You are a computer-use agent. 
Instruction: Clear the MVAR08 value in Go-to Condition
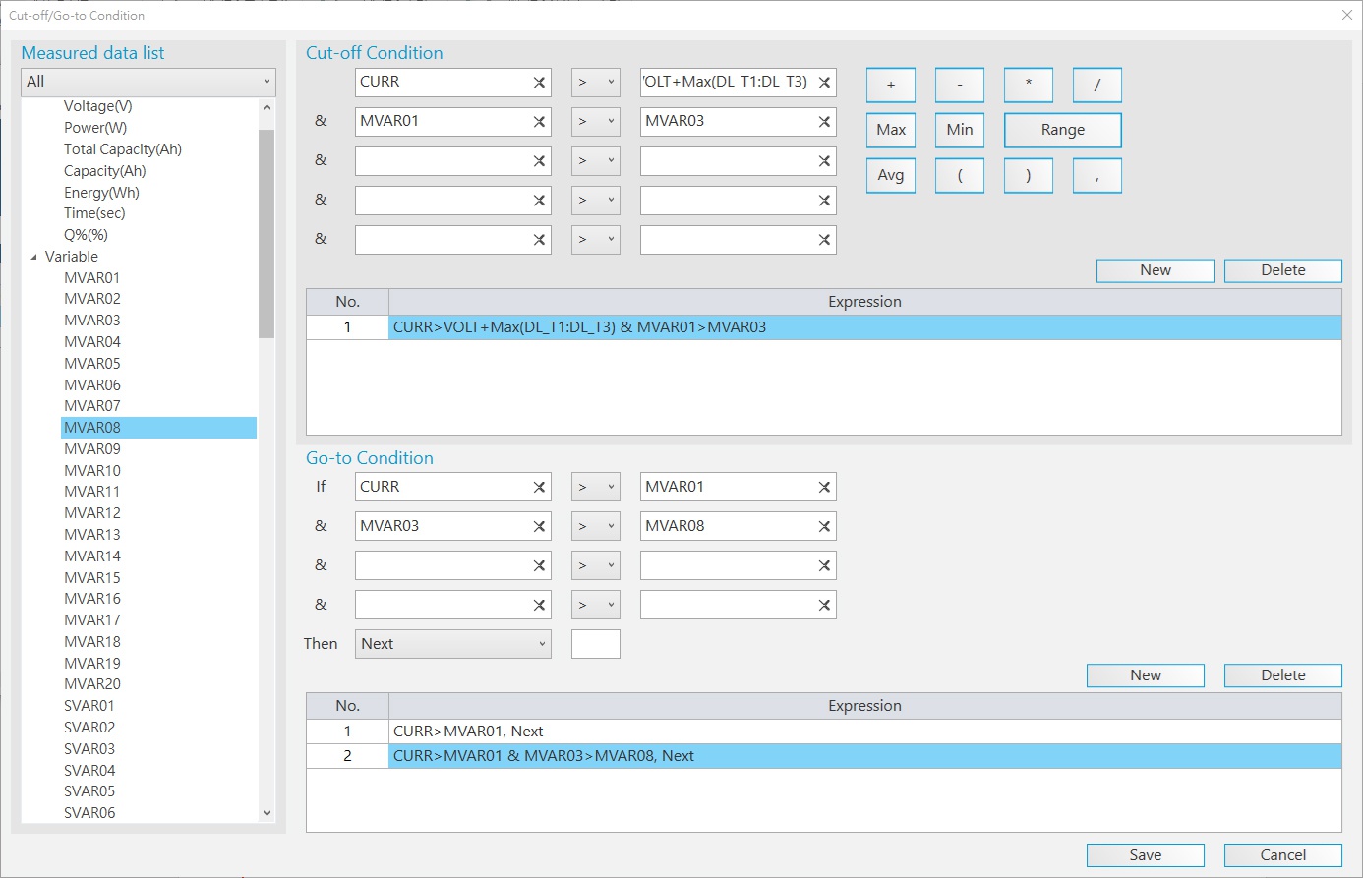[x=824, y=527]
